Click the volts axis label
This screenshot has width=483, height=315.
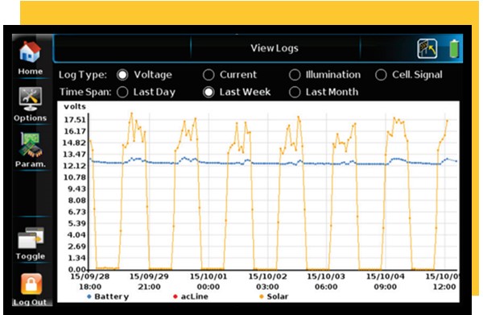pos(75,106)
